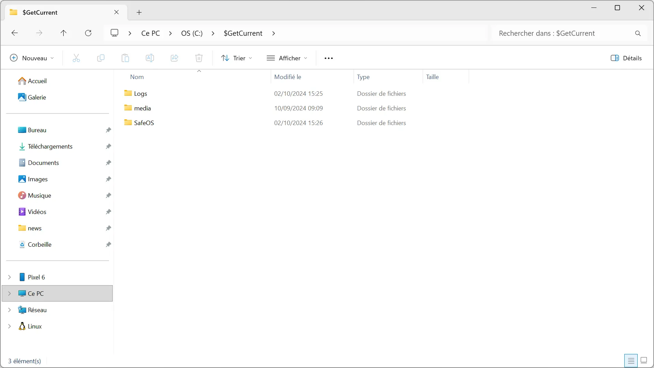Select Linux in the navigation pane
Image resolution: width=654 pixels, height=368 pixels.
(x=35, y=326)
